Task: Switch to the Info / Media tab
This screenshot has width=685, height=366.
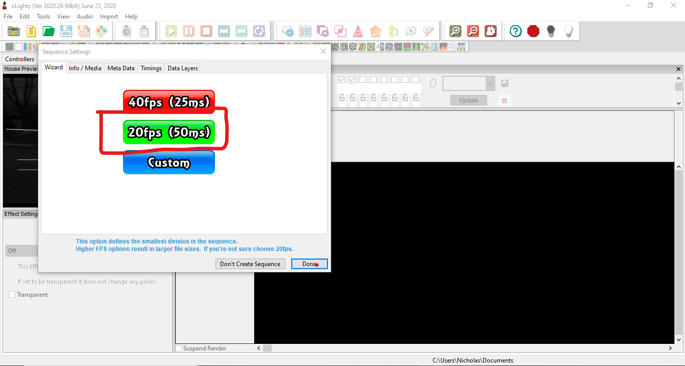Action: pyautogui.click(x=85, y=68)
